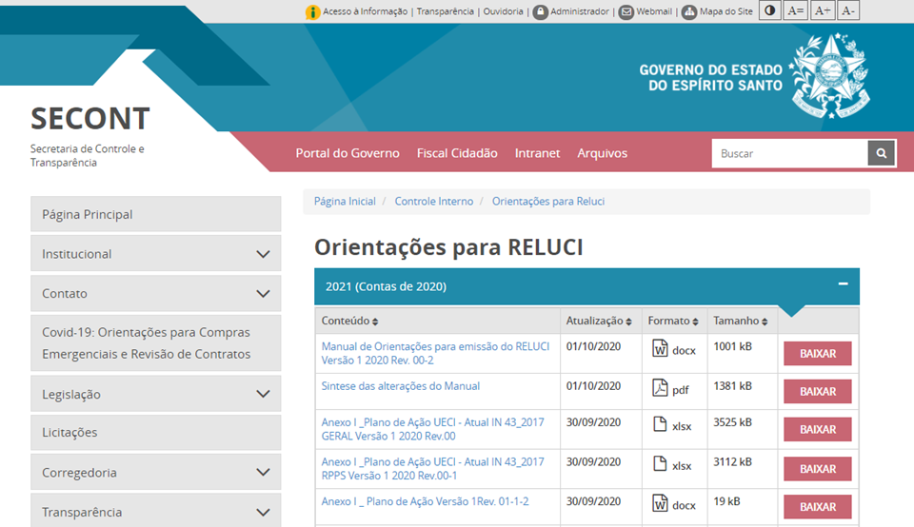
Task: Click the decrease font size A- icon
Action: click(x=848, y=11)
